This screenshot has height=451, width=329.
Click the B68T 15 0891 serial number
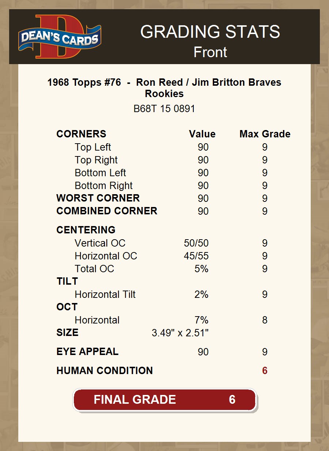pyautogui.click(x=164, y=109)
